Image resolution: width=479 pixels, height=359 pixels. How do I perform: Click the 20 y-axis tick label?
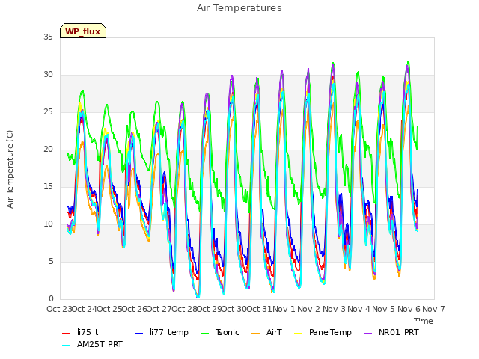point(48,149)
